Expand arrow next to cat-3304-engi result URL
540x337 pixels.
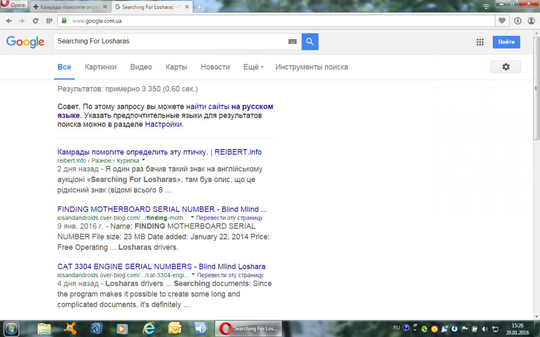[193, 275]
